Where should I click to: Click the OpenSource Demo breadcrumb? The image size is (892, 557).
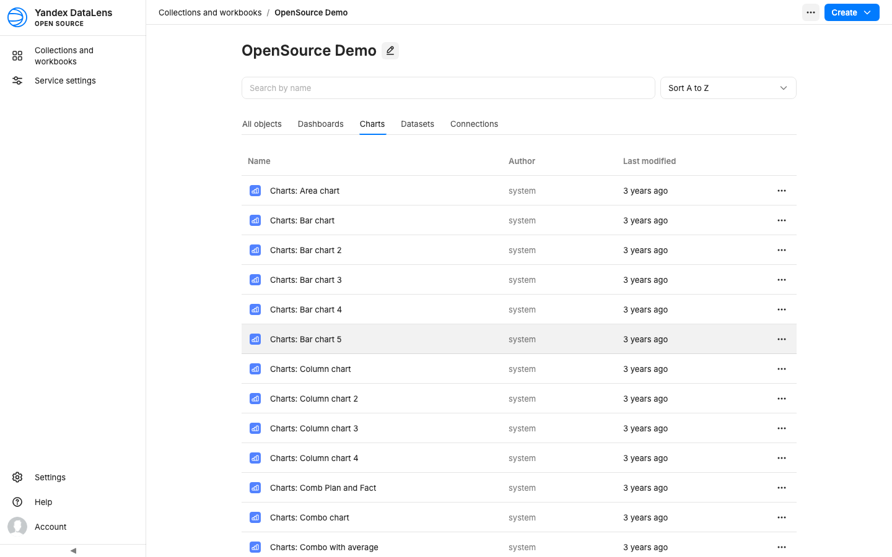[311, 12]
